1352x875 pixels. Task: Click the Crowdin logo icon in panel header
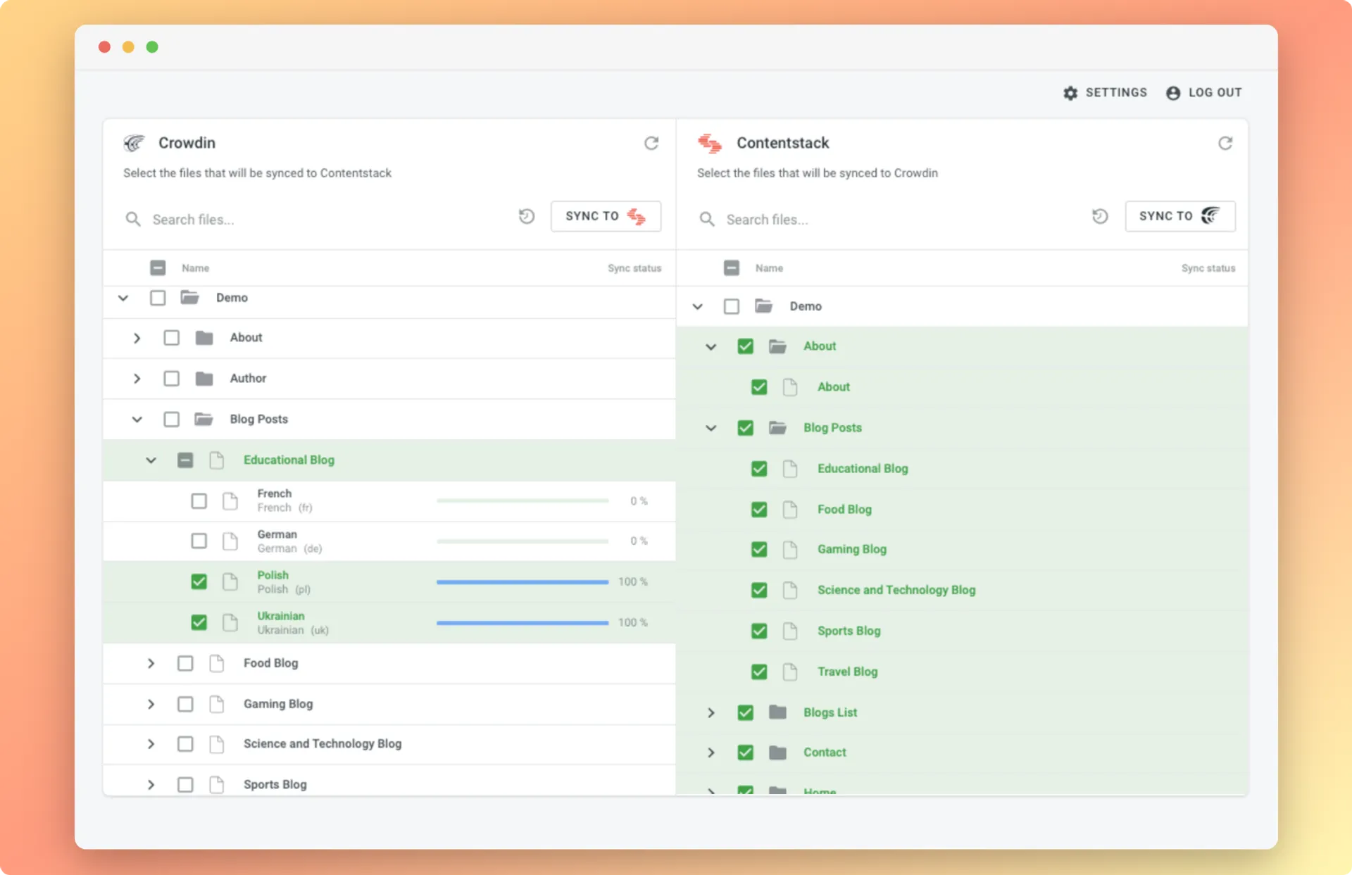point(134,143)
